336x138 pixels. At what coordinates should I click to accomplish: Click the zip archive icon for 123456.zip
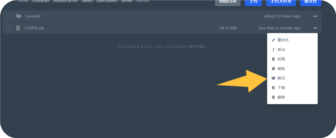(x=18, y=28)
